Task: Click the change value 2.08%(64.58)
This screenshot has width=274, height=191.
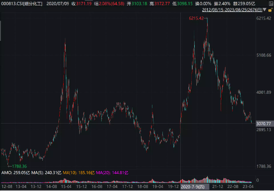Action: tap(112, 3)
